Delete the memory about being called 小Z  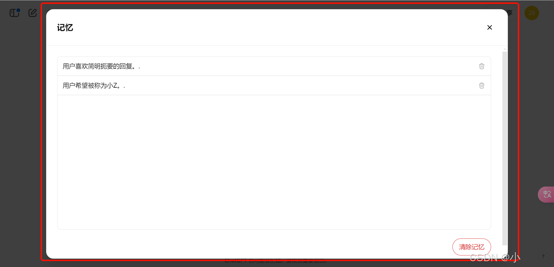pos(482,86)
